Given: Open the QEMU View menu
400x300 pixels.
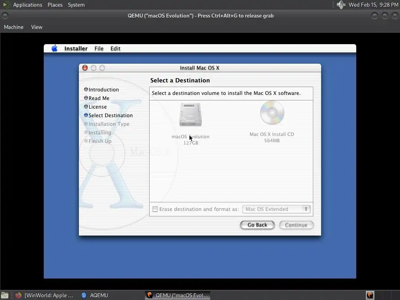Looking at the screenshot, I should point(37,27).
